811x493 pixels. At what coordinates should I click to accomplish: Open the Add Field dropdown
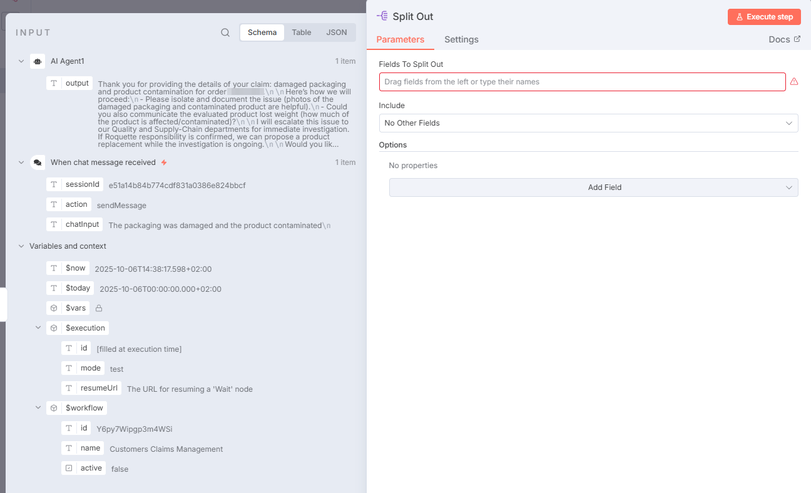pos(593,187)
